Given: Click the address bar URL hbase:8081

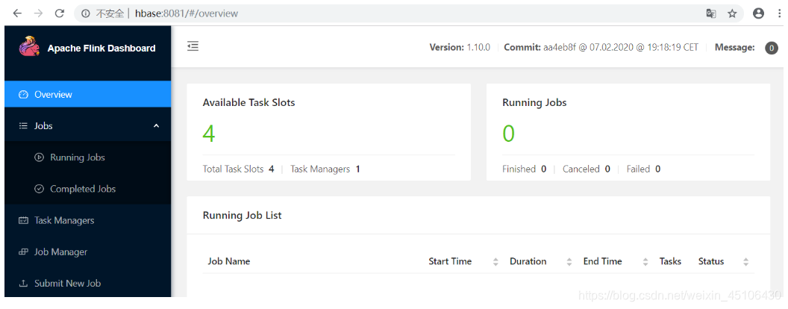Looking at the screenshot, I should point(187,13).
